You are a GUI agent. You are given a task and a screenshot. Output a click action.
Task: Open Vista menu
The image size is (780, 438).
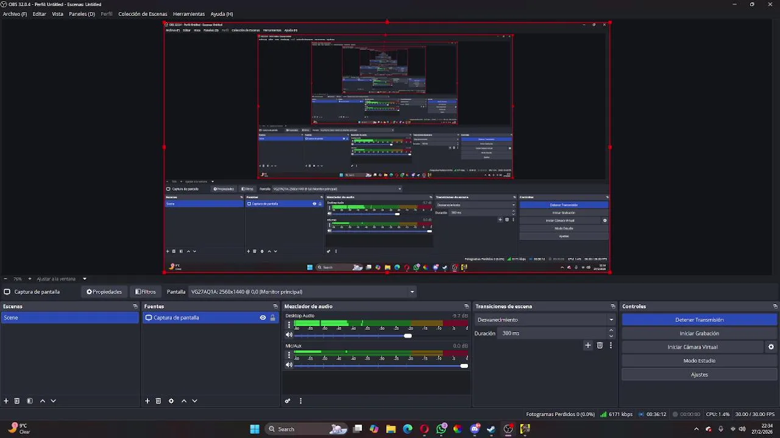pyautogui.click(x=57, y=14)
